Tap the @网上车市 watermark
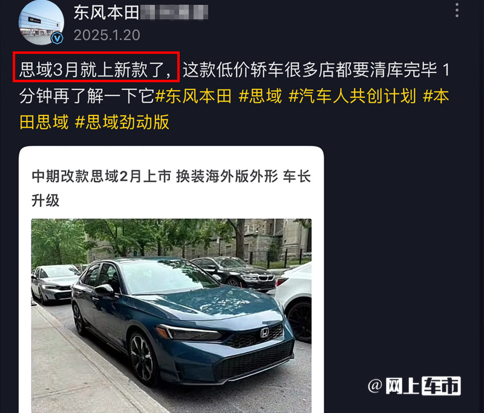The image size is (484, 413). 414,386
